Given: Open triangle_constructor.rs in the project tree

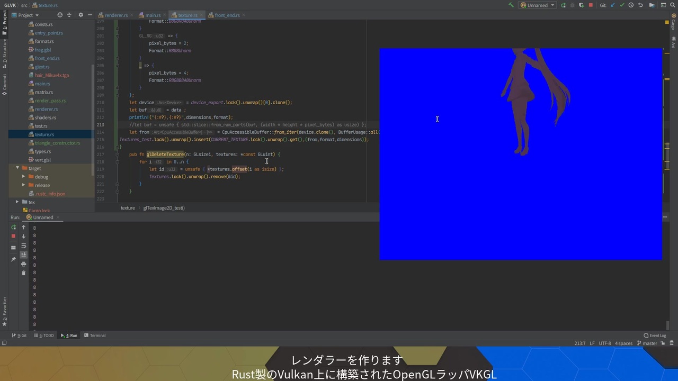Looking at the screenshot, I should [x=57, y=143].
